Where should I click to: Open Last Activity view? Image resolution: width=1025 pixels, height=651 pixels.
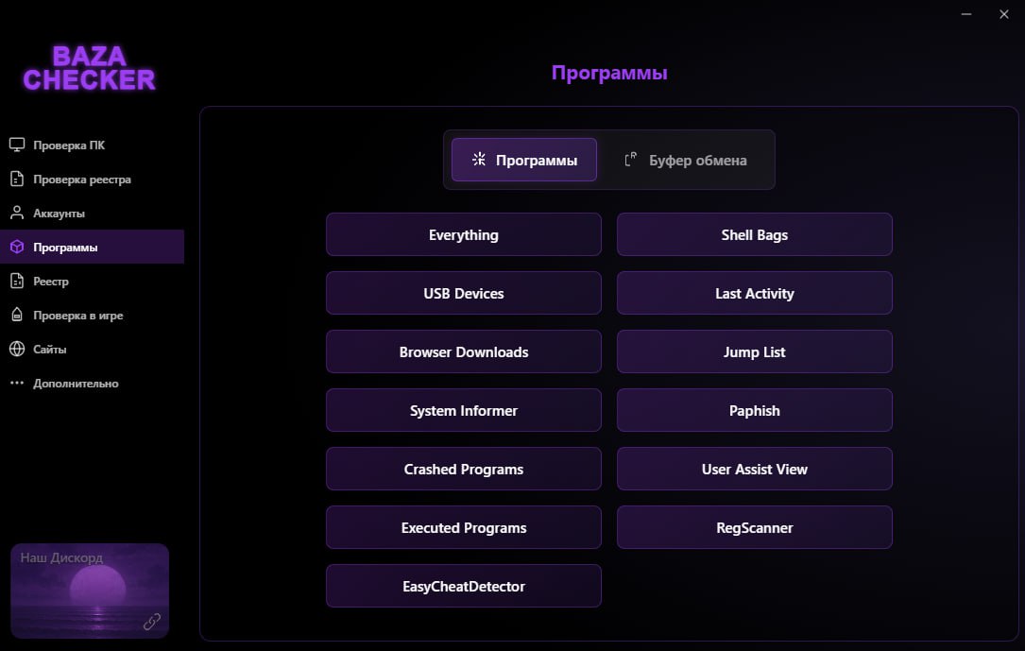click(754, 294)
